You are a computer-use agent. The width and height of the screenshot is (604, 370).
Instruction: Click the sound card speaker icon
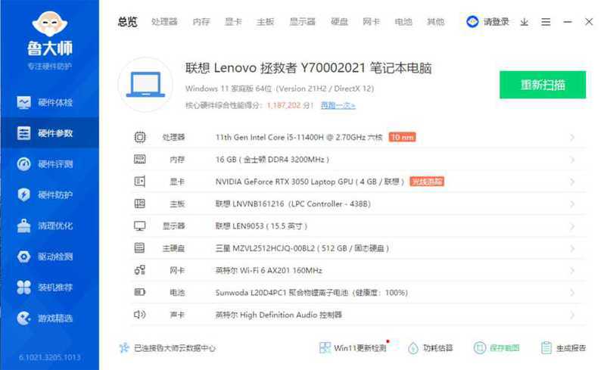140,315
